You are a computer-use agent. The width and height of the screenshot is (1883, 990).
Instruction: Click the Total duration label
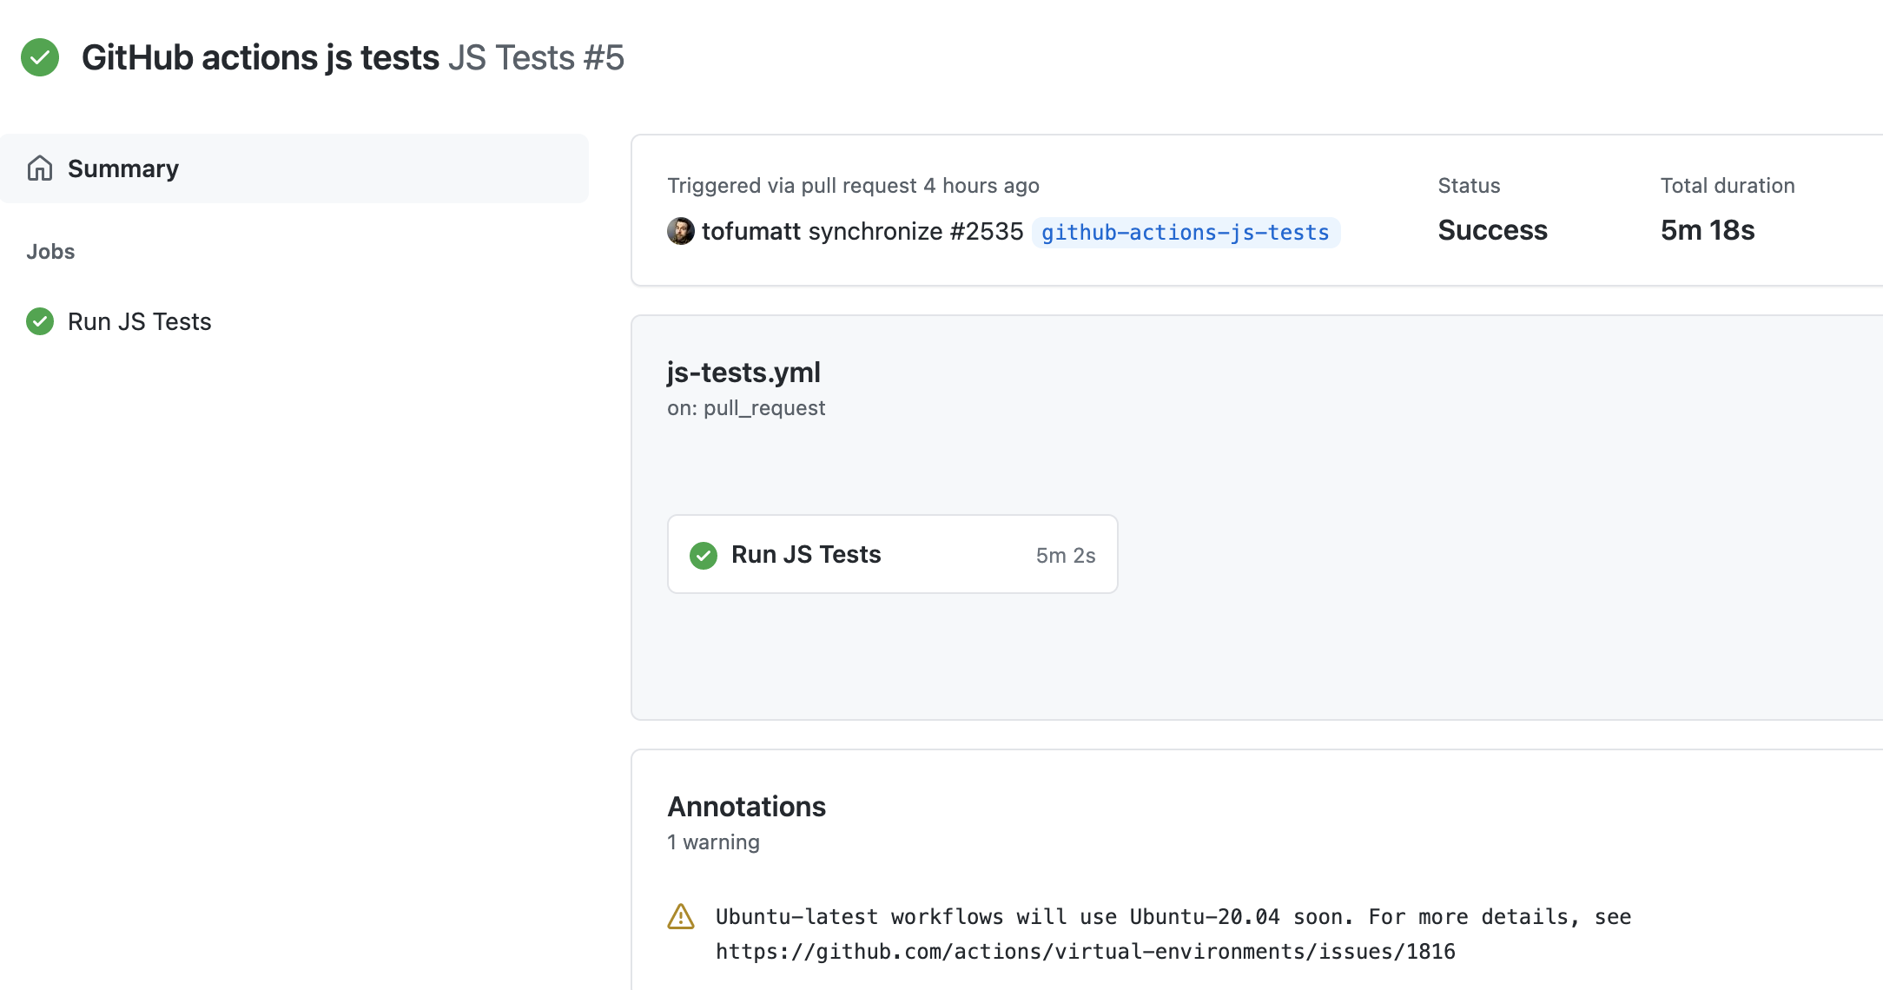pyautogui.click(x=1728, y=186)
